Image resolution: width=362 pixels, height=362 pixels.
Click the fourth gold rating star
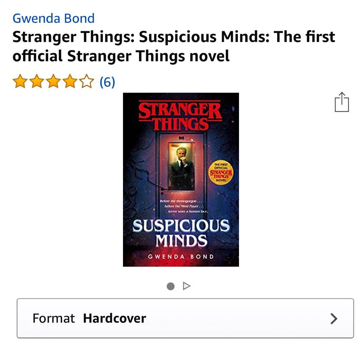[x=70, y=81]
